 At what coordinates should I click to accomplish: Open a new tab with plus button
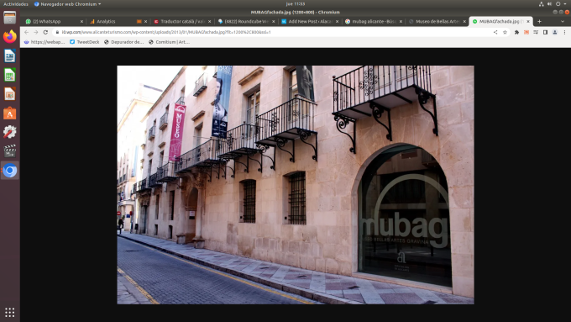(539, 22)
